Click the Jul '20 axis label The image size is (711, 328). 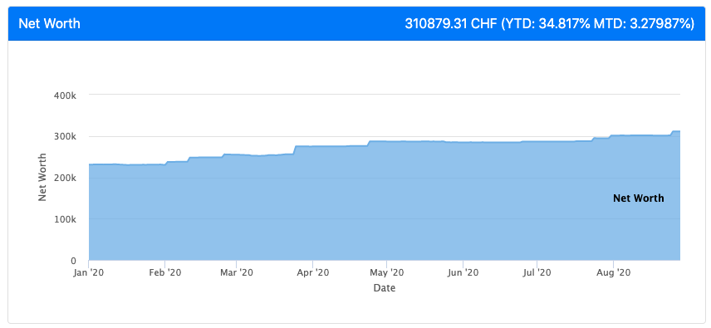(x=537, y=272)
